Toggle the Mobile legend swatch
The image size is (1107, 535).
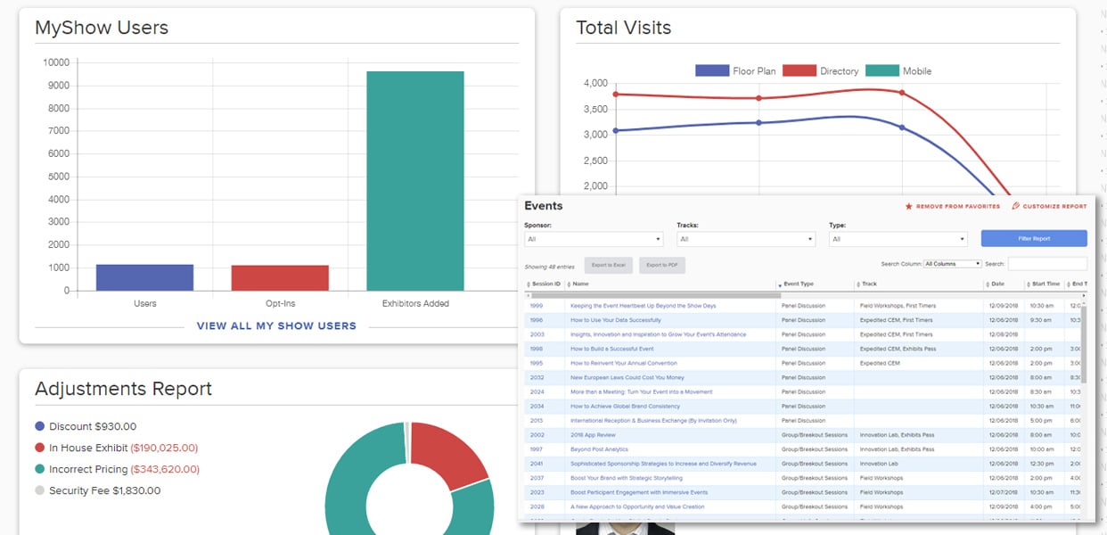(x=882, y=70)
